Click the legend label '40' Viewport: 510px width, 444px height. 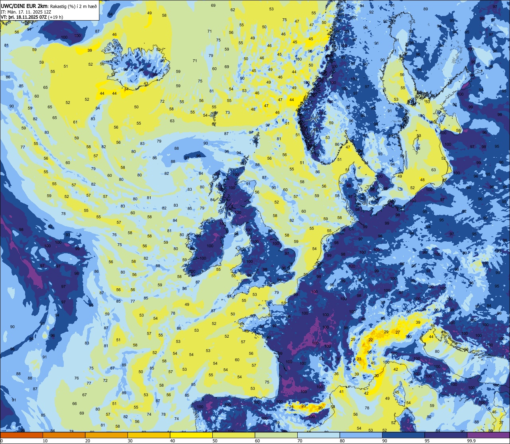tap(172, 441)
